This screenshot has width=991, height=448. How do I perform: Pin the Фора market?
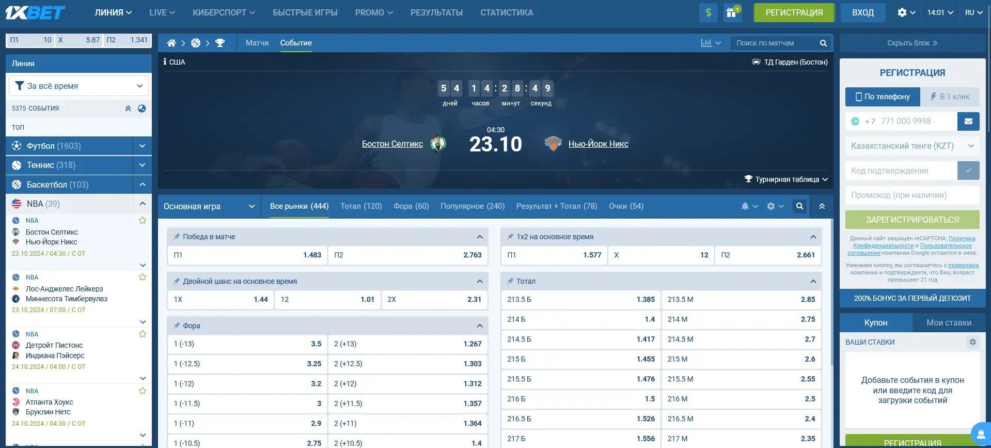pyautogui.click(x=177, y=326)
